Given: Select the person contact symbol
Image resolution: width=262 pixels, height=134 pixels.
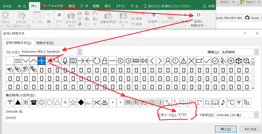Looking at the screenshot, I should pos(168,61).
